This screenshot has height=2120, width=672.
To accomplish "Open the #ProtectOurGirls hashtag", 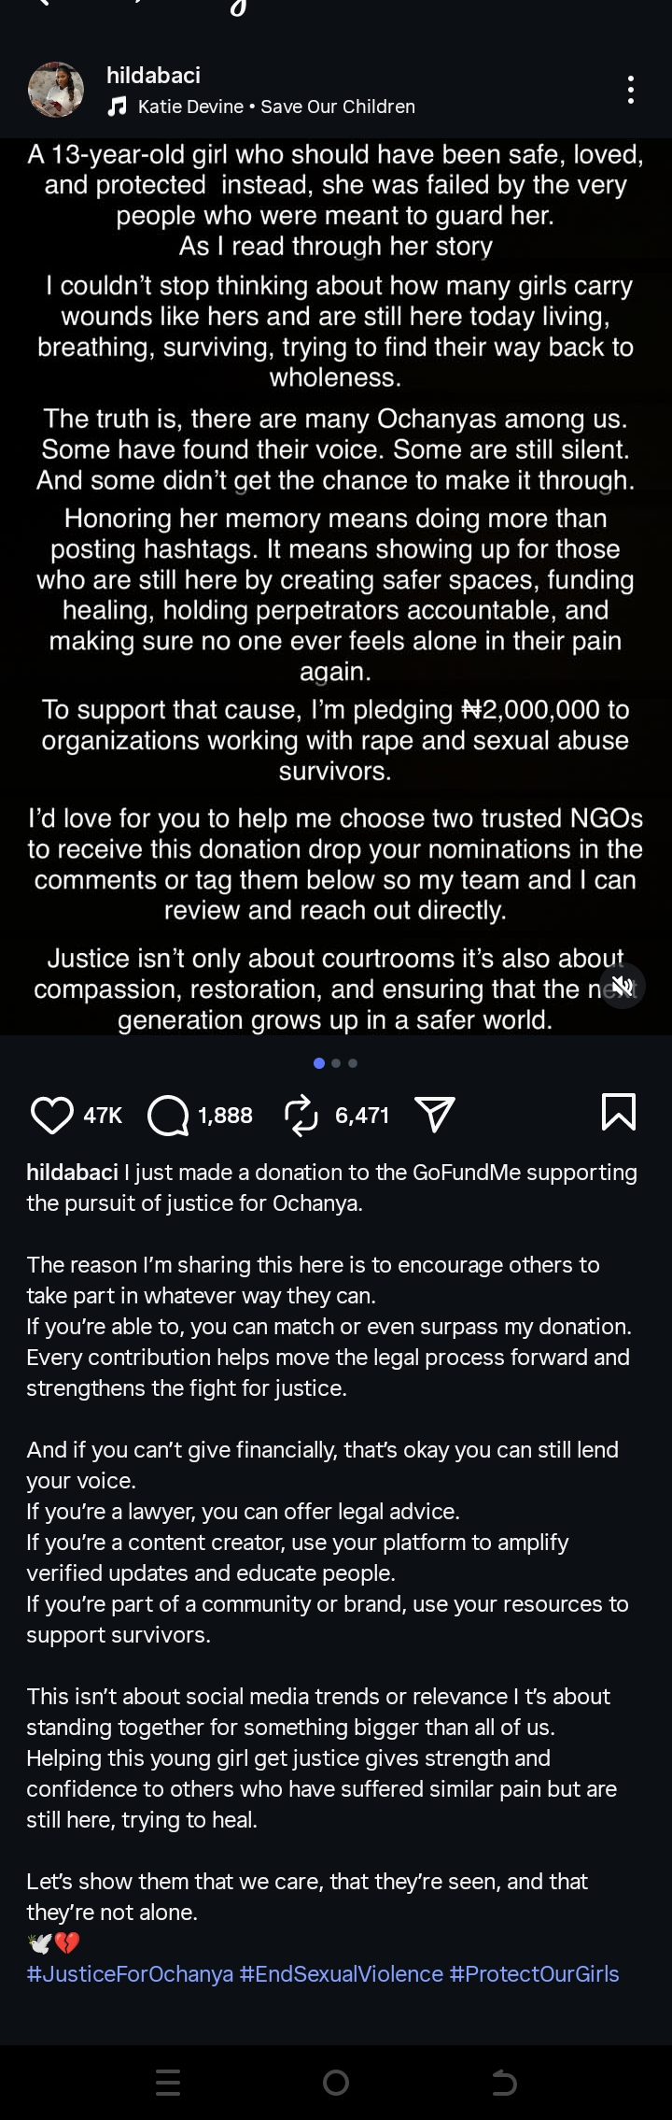I will (534, 1973).
